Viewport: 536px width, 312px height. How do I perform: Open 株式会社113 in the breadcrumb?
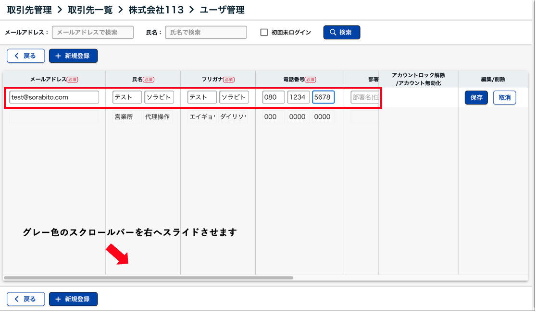[x=154, y=10]
